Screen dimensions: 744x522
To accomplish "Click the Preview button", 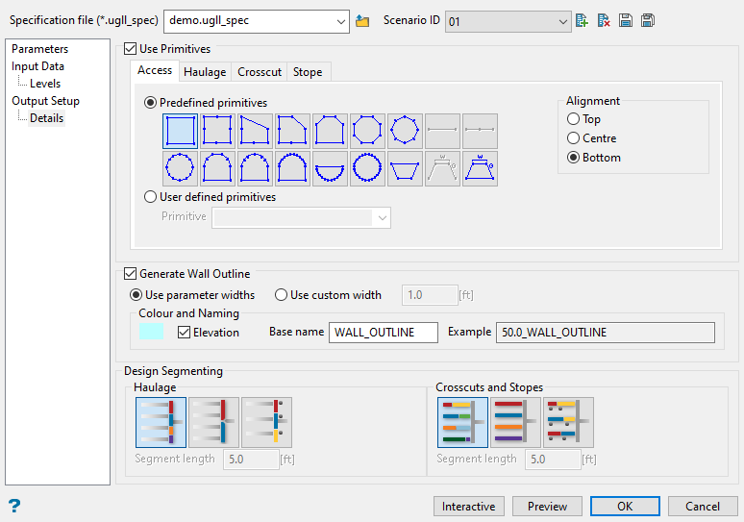I will [547, 507].
